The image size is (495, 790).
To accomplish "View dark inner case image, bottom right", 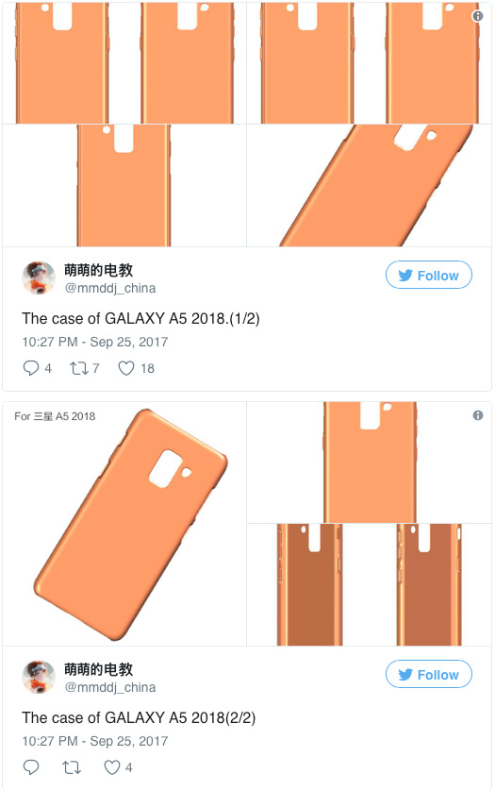I will click(x=430, y=584).
